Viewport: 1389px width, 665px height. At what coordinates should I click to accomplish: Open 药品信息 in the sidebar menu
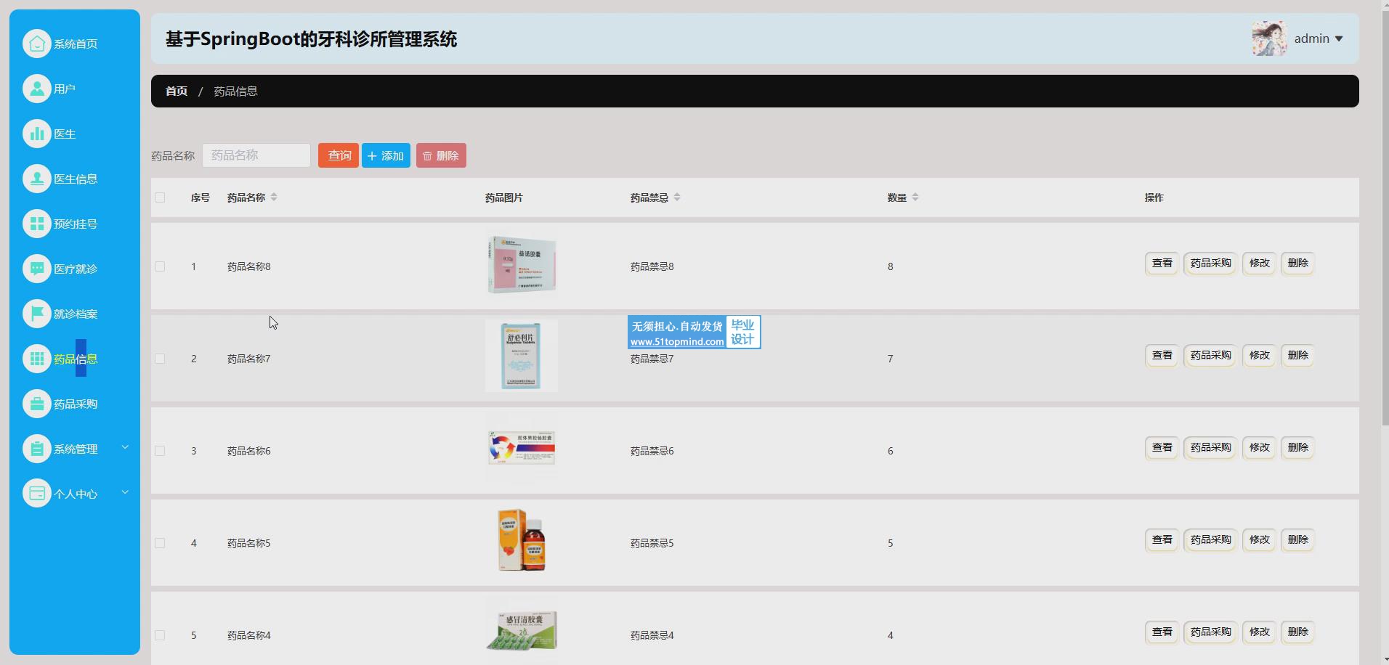pos(75,359)
